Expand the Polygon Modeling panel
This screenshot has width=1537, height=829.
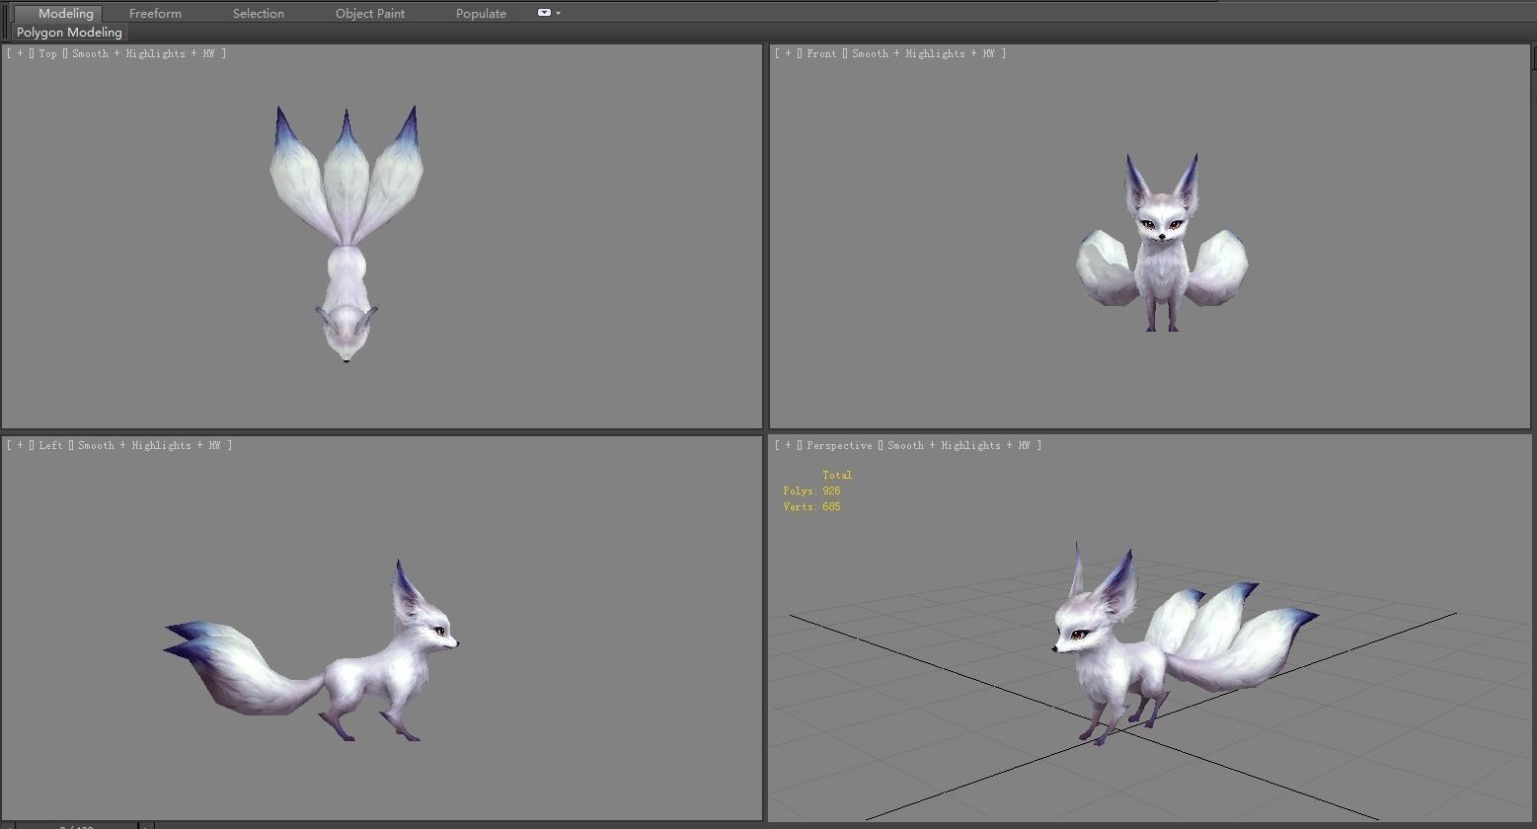click(x=69, y=33)
